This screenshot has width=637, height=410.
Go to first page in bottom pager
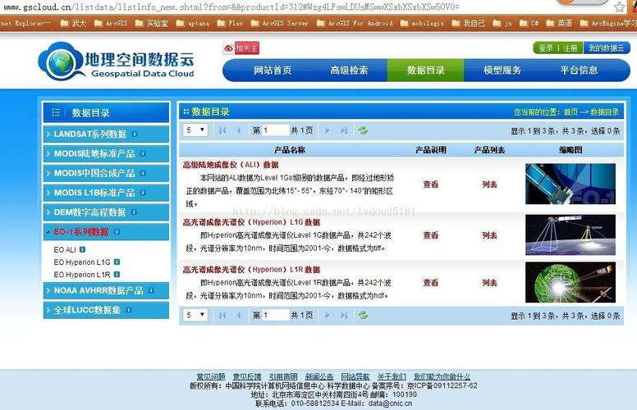point(222,315)
